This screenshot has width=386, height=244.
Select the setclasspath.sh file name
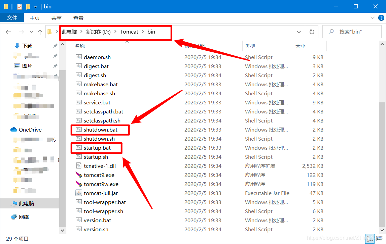click(102, 121)
